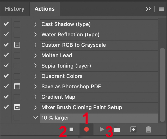Create a new action set folder

coord(116,129)
